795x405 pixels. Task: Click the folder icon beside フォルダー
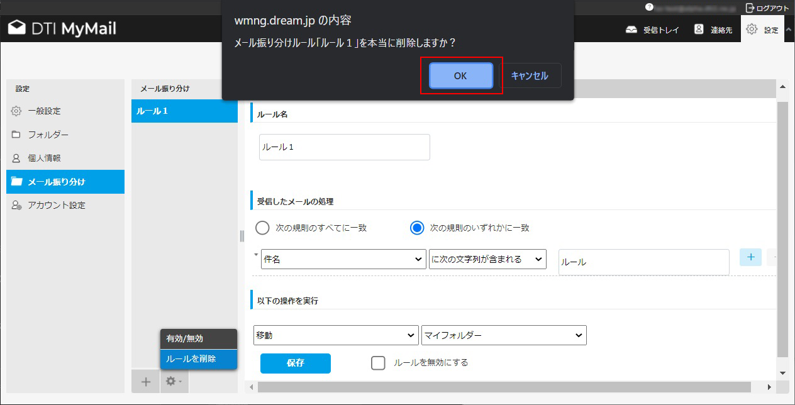pos(16,135)
